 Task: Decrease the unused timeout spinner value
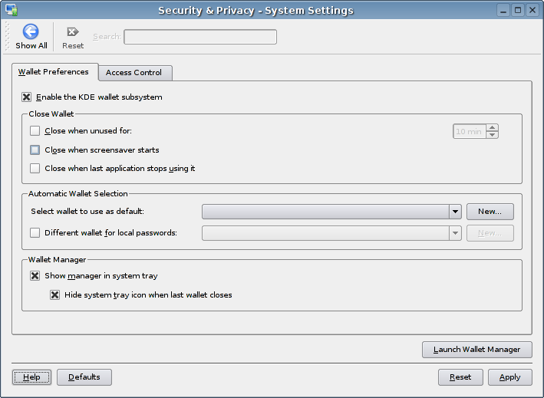tap(492, 135)
